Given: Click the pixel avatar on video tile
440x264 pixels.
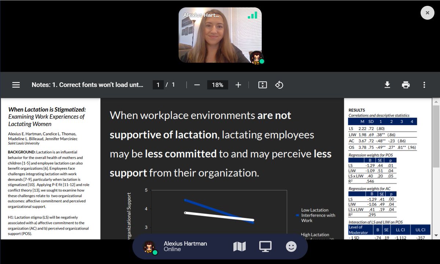Looking at the screenshot, I should coord(257,57).
